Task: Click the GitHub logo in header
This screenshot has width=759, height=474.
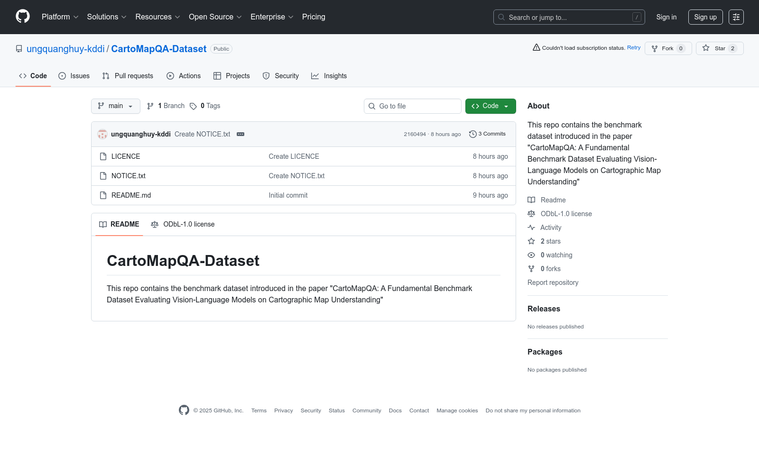Action: [23, 17]
